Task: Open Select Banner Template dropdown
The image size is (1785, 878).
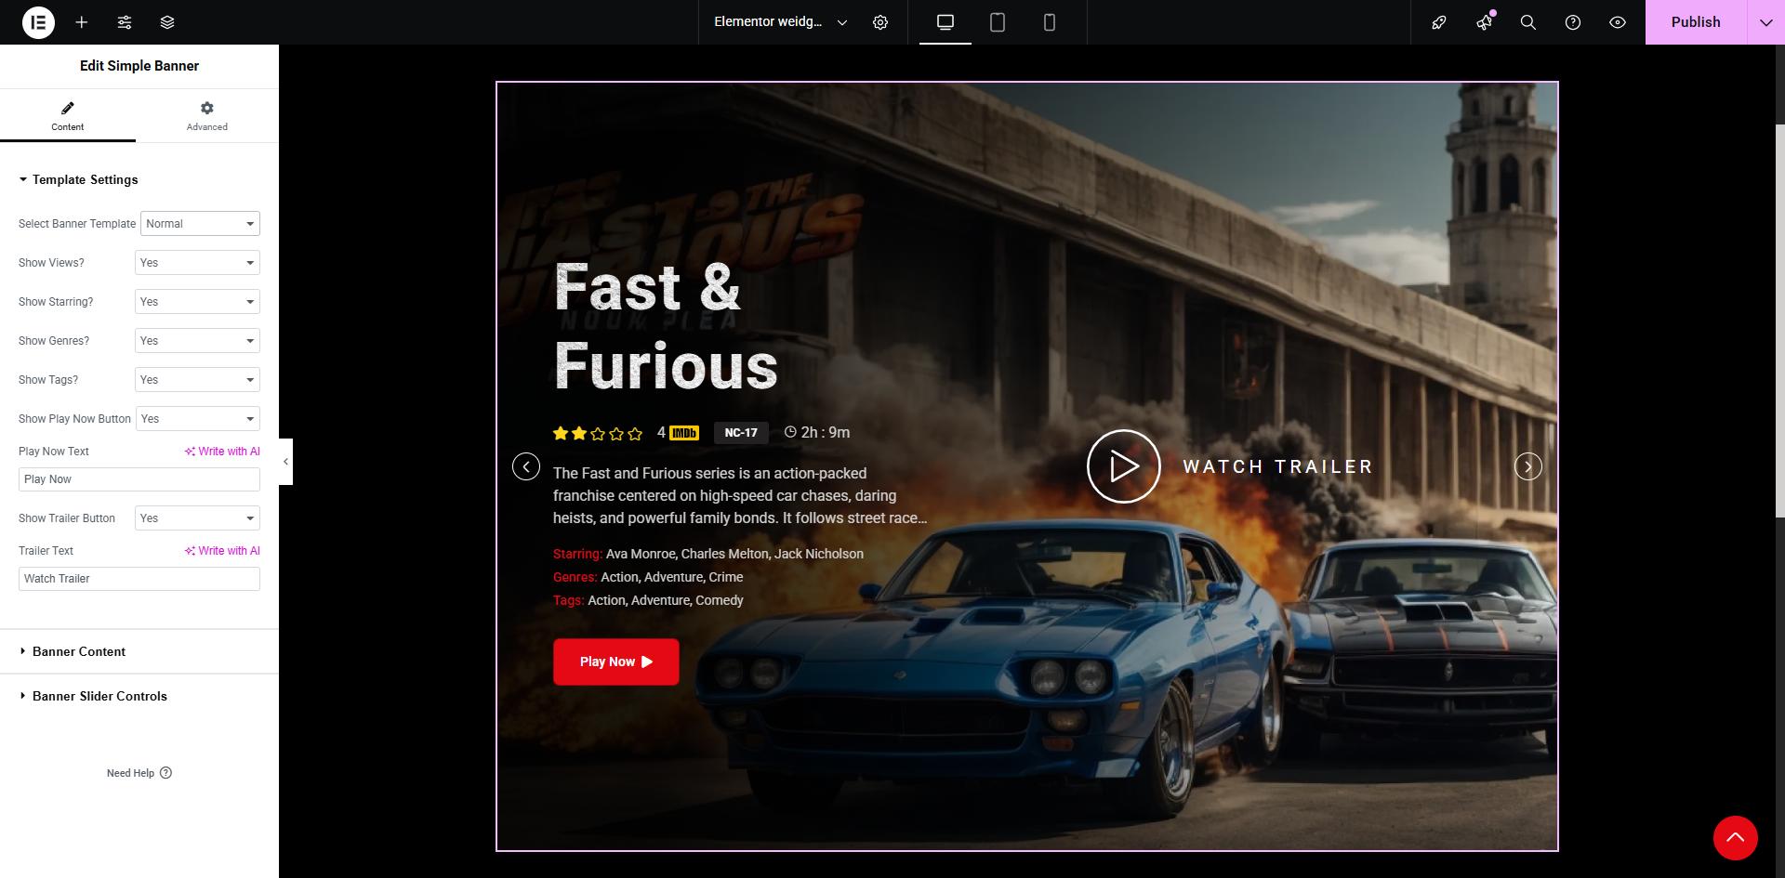Action: coord(200,224)
